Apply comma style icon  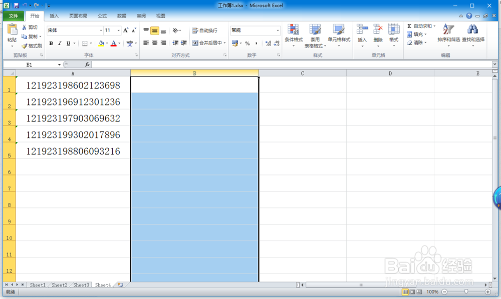point(256,43)
